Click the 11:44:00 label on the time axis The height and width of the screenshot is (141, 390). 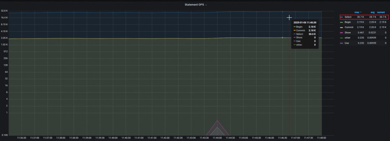(x=217, y=137)
